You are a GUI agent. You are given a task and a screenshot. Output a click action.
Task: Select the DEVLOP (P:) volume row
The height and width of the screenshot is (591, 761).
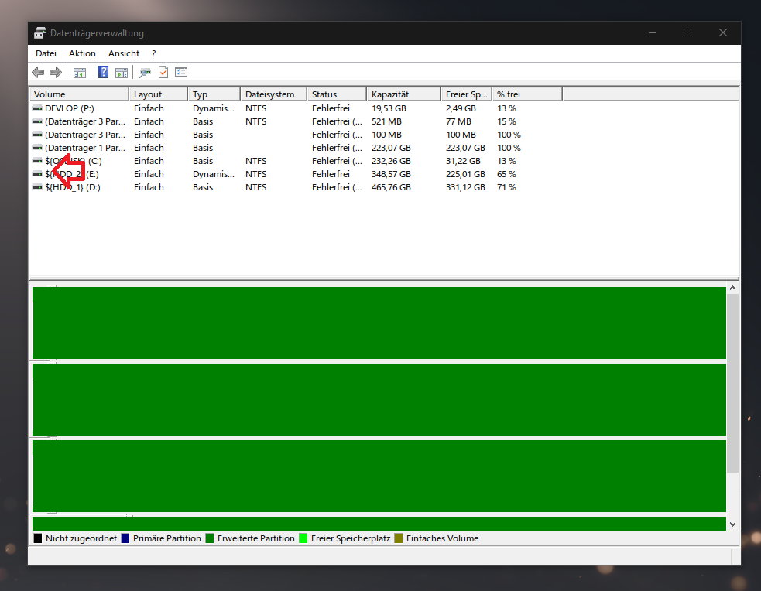tap(385, 108)
